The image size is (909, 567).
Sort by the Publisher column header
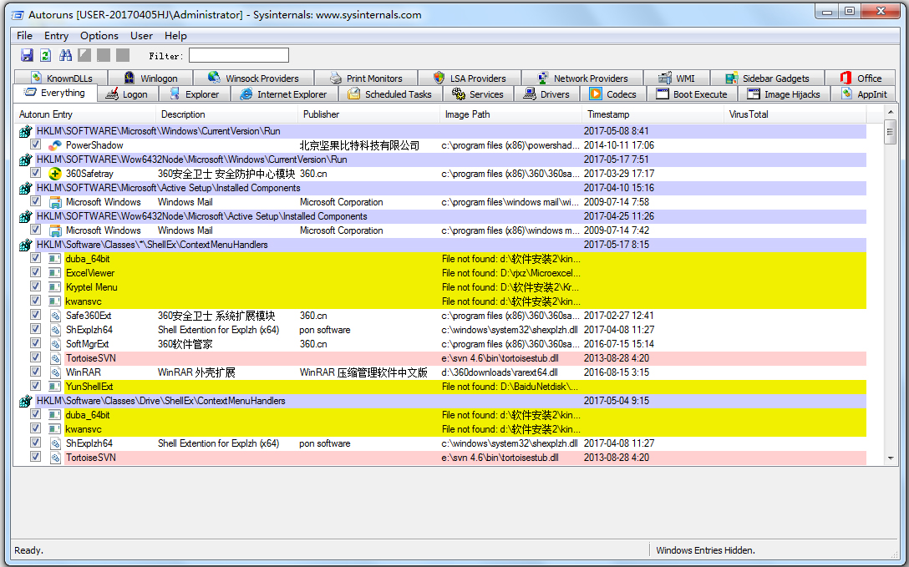coord(369,114)
